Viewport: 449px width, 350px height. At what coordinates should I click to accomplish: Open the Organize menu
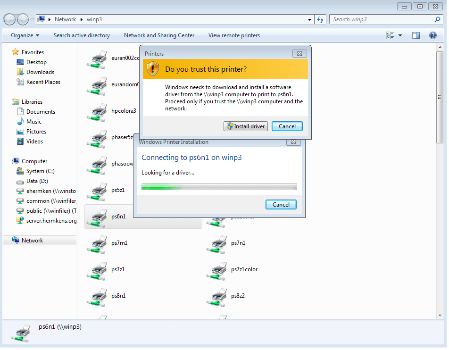[x=25, y=35]
